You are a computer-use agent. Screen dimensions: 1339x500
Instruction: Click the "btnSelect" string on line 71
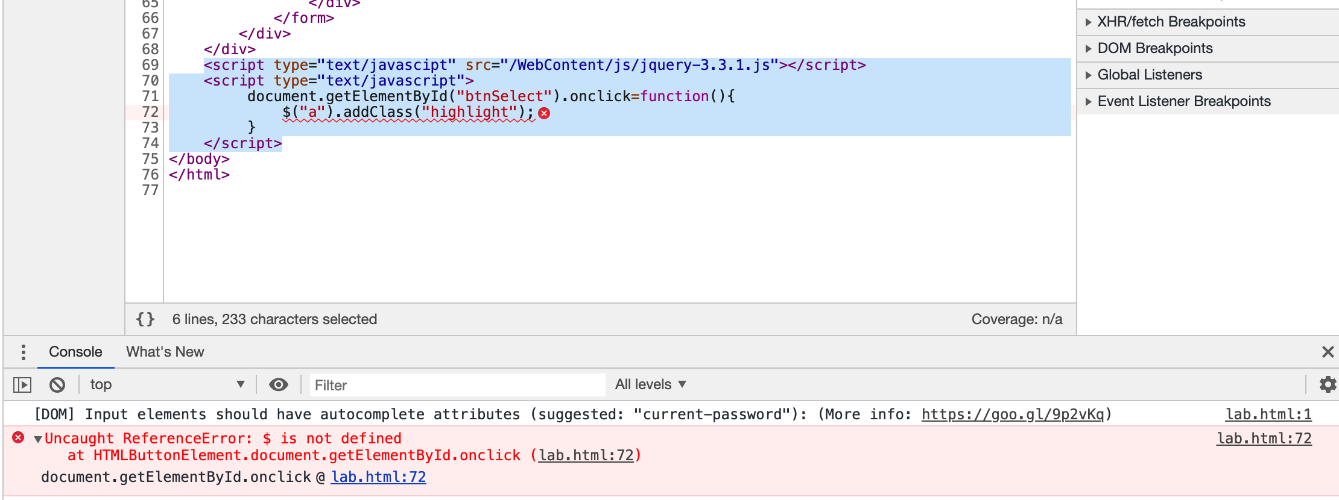coord(504,96)
